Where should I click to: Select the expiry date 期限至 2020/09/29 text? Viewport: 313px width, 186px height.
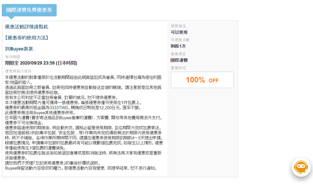coord(41,63)
